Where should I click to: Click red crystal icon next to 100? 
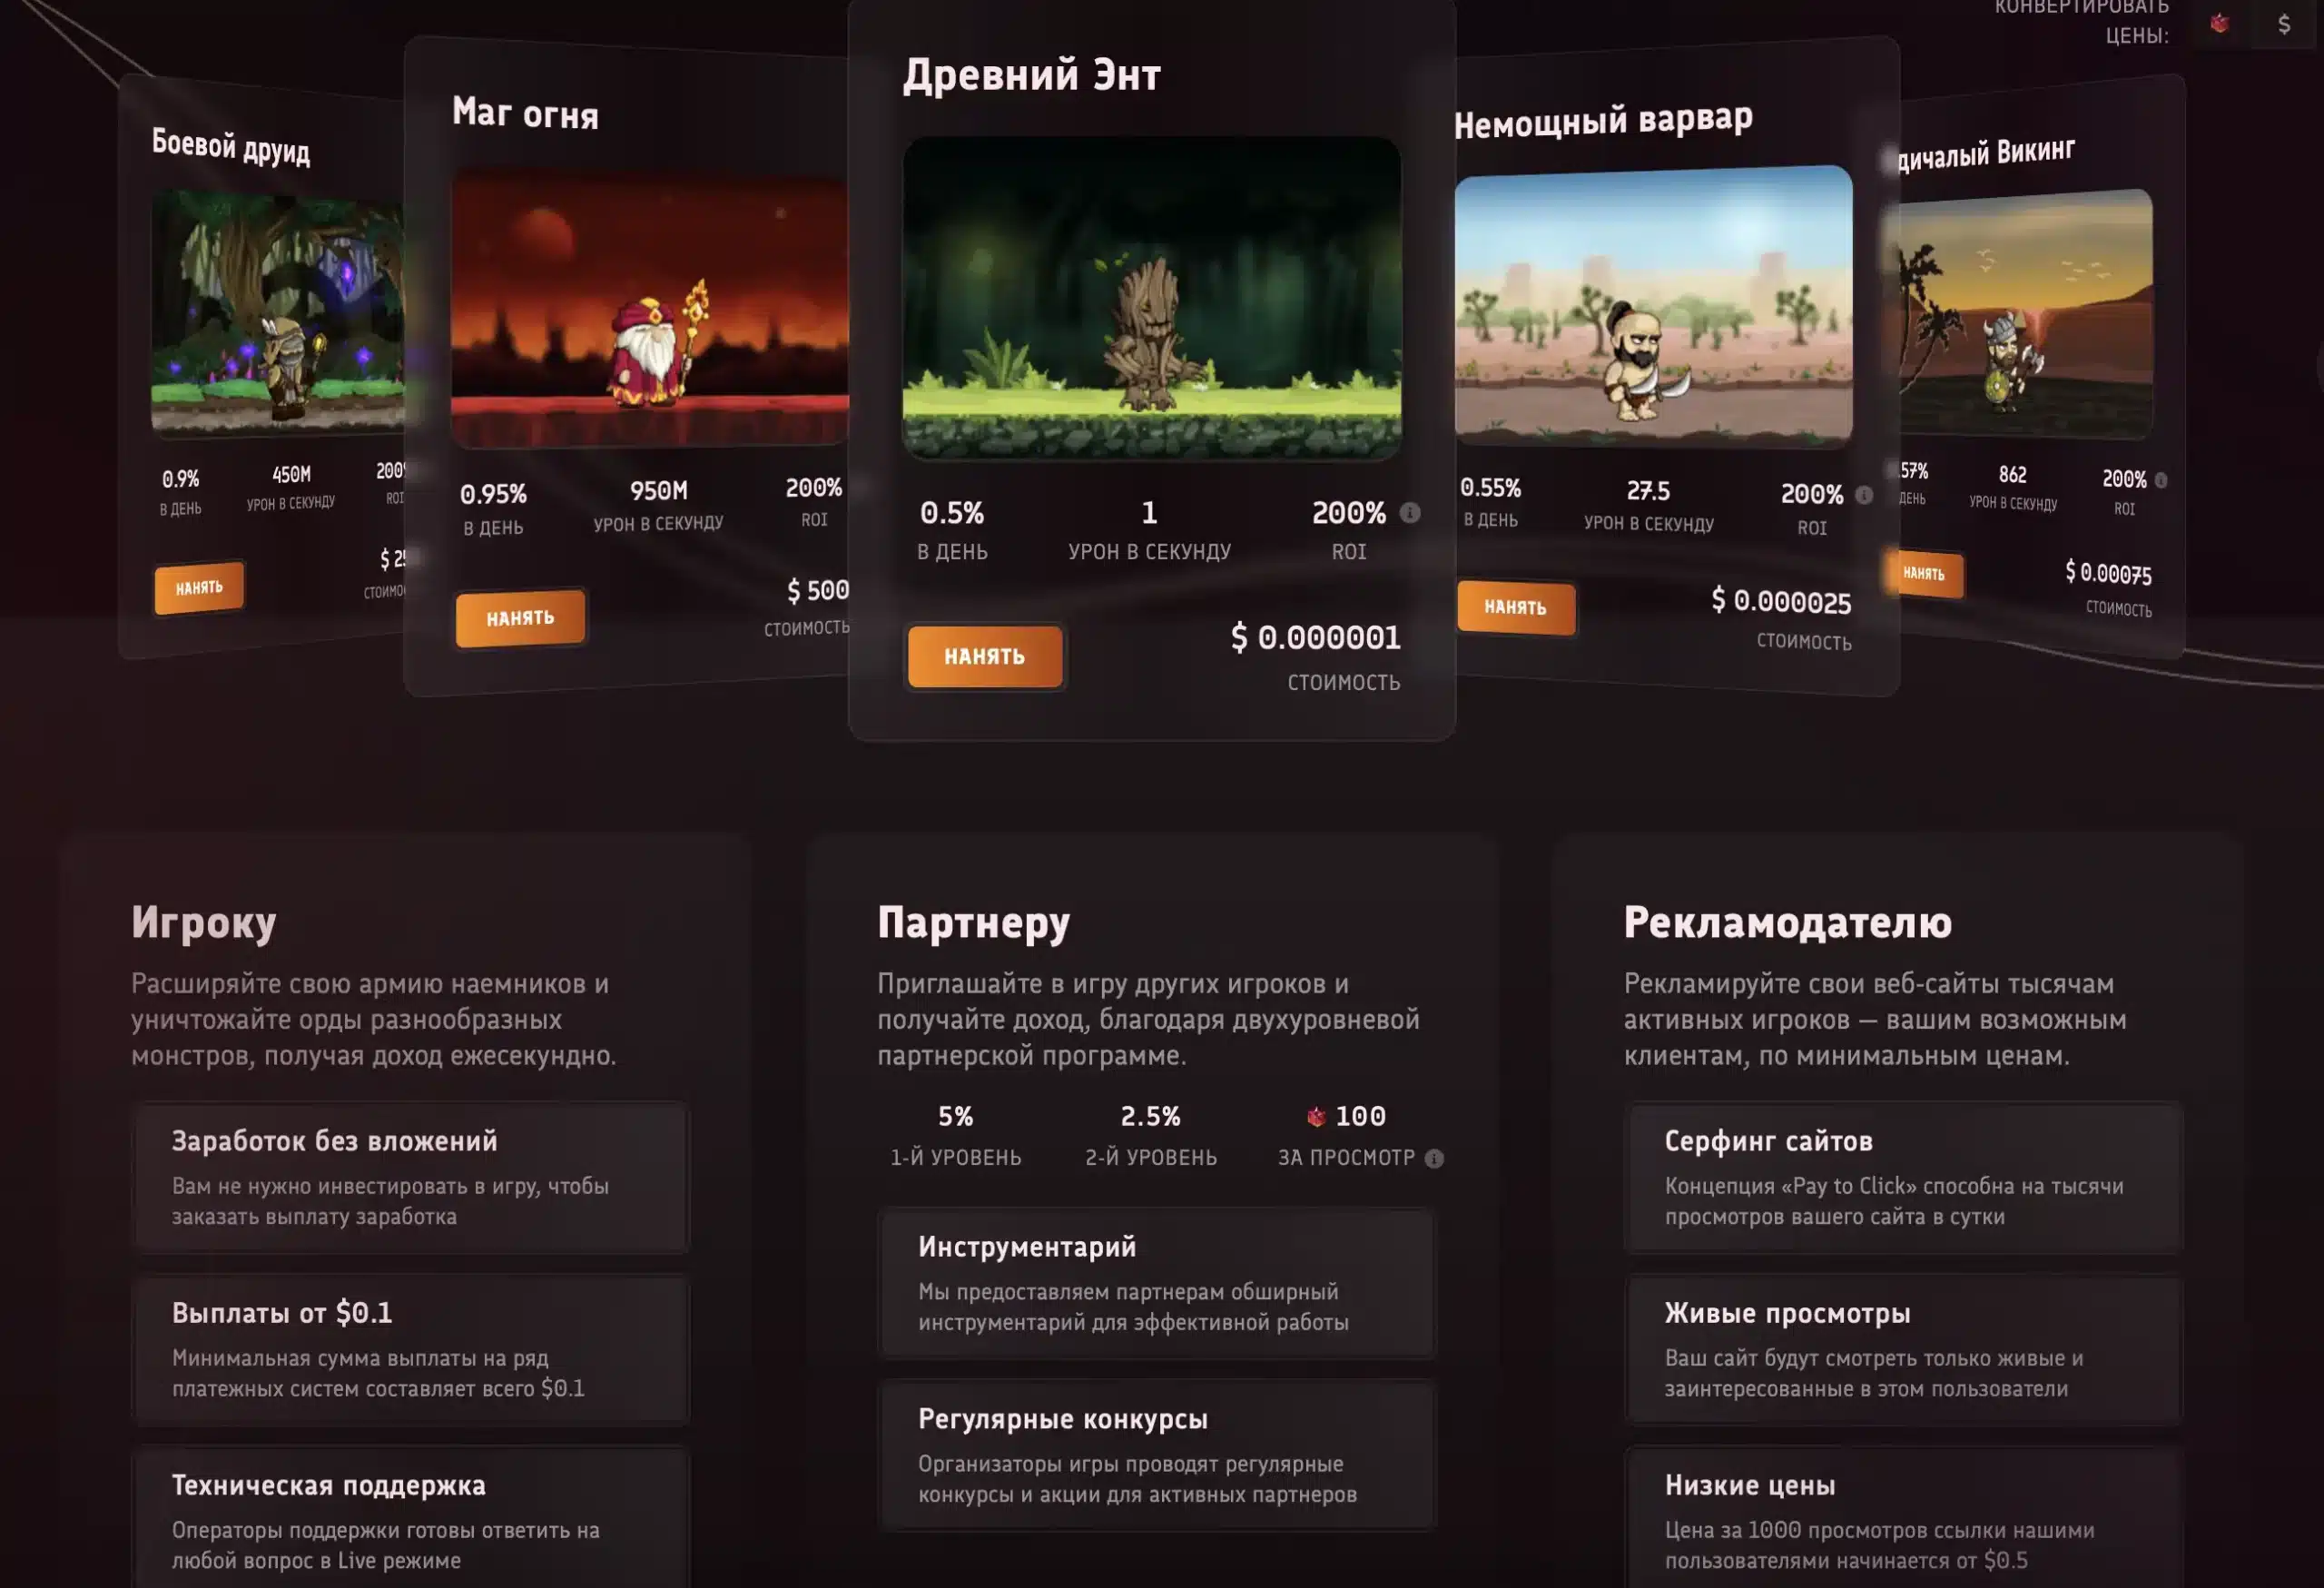(x=1316, y=1116)
